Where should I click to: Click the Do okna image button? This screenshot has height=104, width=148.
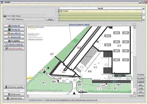pyautogui.click(x=141, y=78)
